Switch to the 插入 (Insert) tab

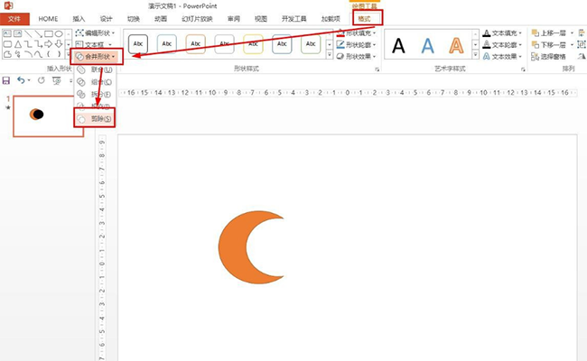pos(79,18)
